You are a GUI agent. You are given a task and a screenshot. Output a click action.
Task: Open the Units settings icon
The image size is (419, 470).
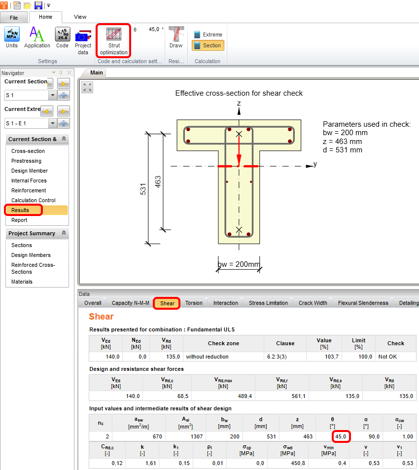(x=11, y=36)
